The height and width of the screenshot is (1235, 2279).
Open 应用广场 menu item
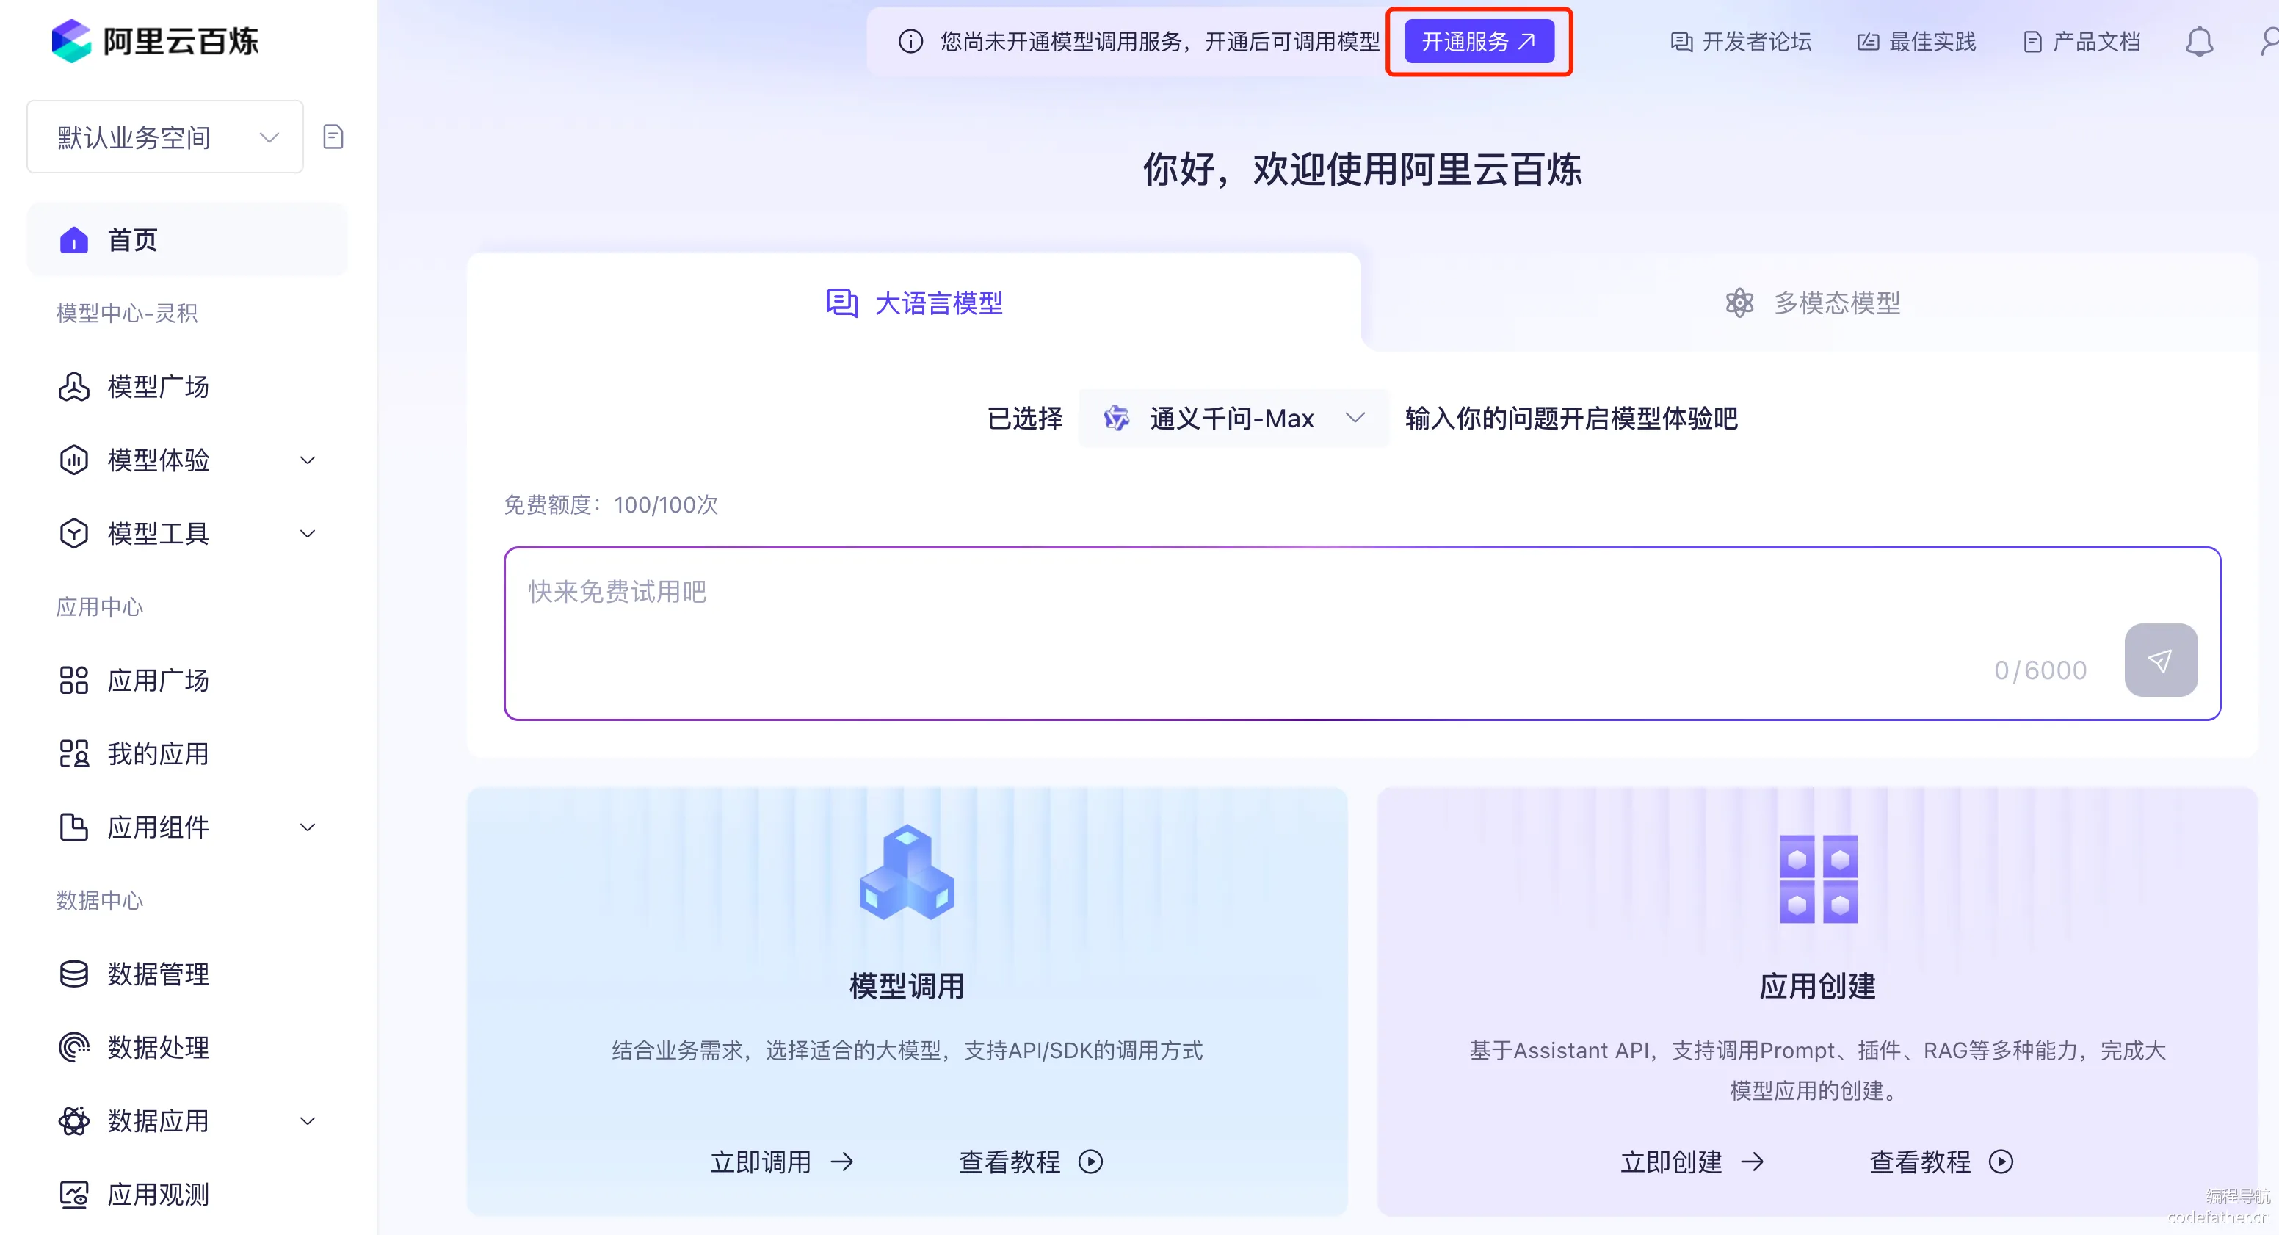(x=186, y=681)
